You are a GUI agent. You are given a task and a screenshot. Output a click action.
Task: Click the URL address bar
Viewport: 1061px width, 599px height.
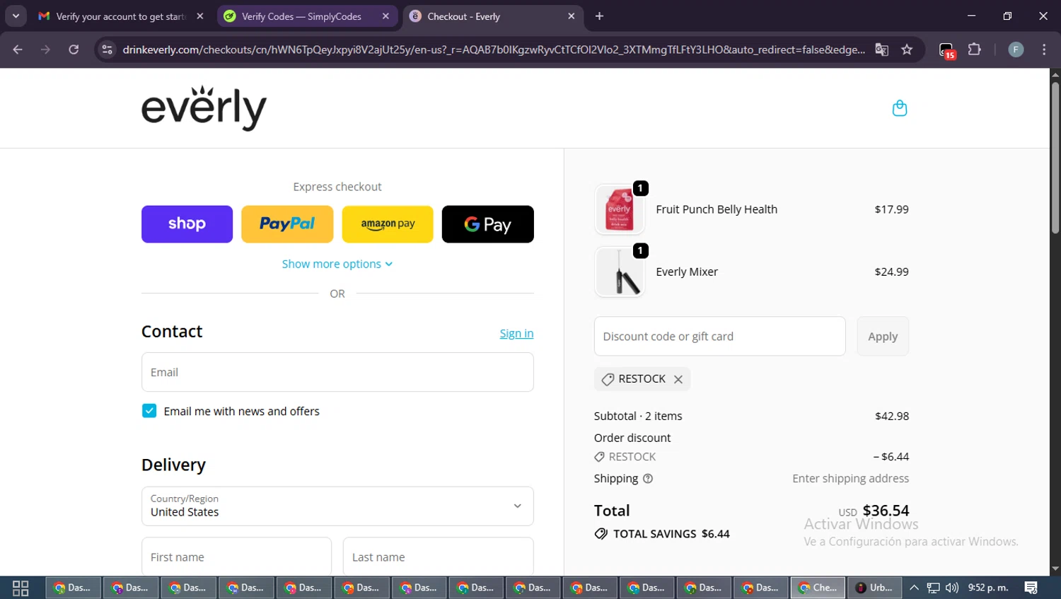coord(494,50)
